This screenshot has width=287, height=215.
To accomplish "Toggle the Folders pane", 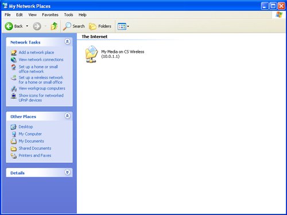I will (x=100, y=26).
